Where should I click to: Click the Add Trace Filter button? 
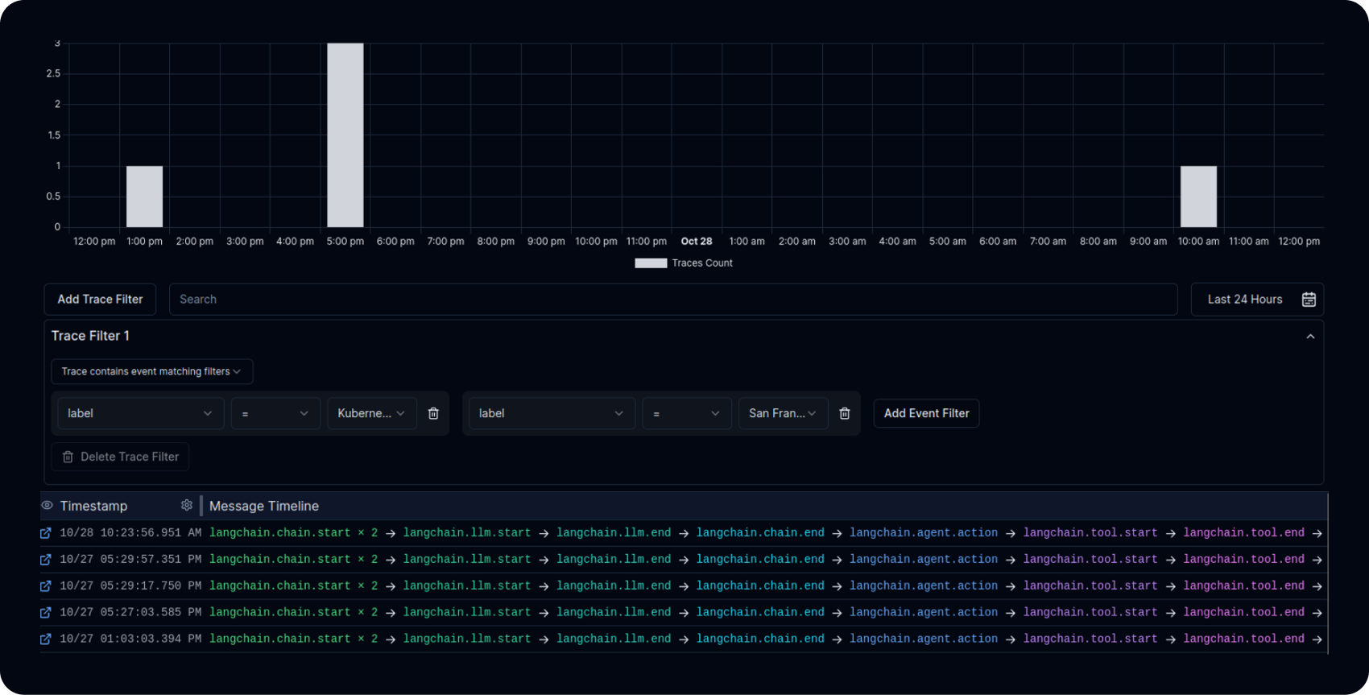pyautogui.click(x=100, y=300)
